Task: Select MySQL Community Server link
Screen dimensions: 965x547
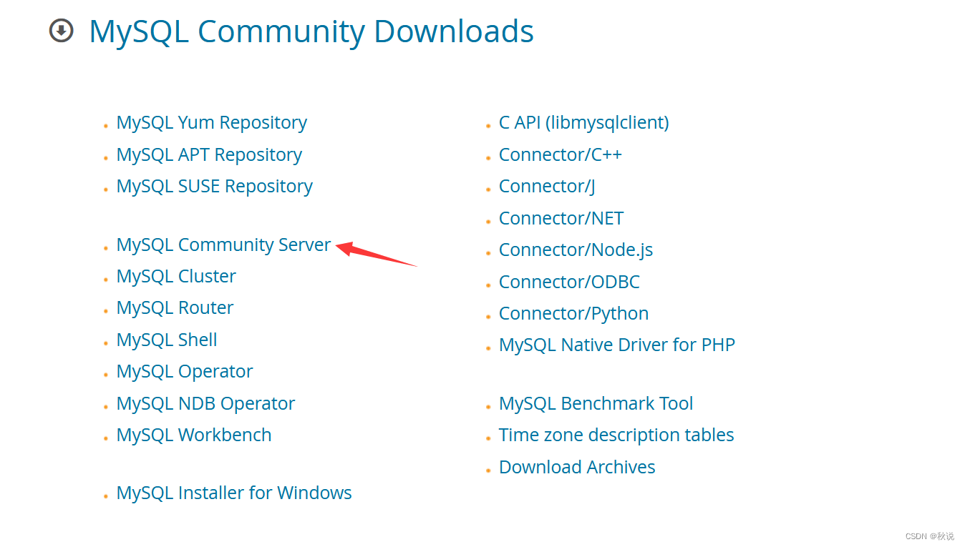Action: 223,245
